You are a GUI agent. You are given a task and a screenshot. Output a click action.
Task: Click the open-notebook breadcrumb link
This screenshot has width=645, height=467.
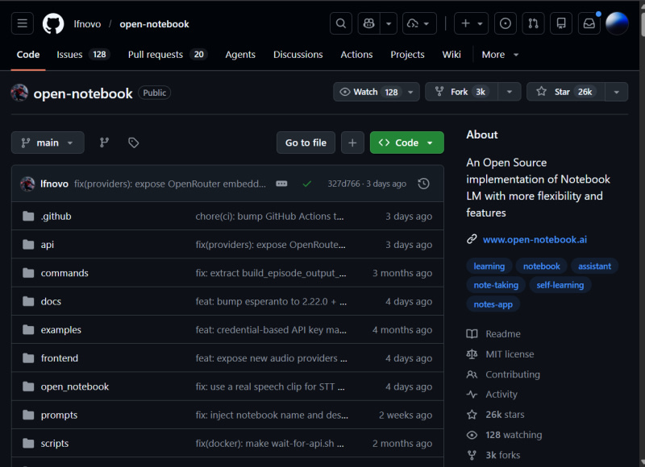154,24
